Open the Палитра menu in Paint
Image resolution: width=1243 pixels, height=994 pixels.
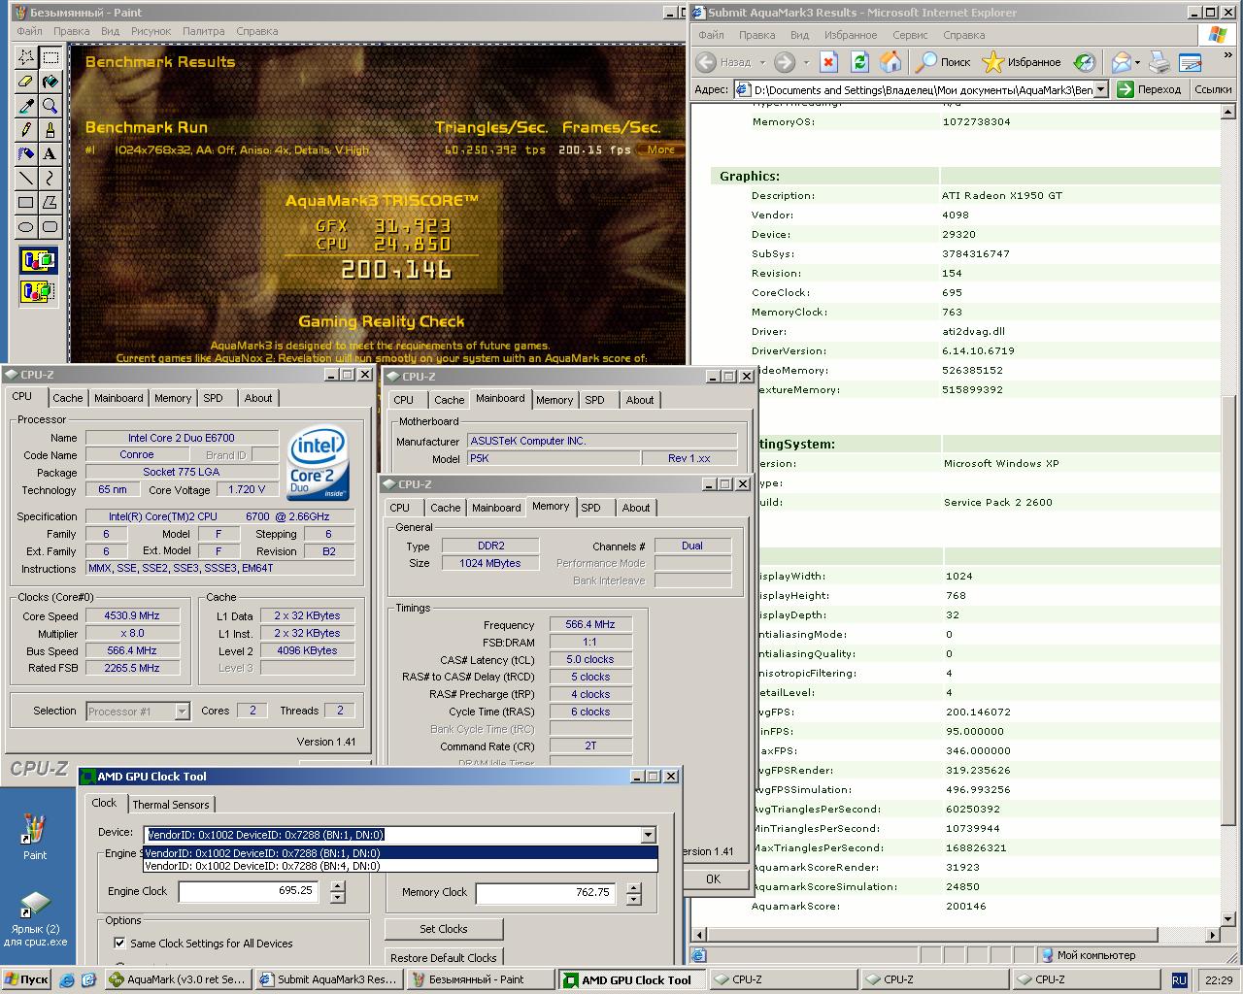(x=203, y=31)
